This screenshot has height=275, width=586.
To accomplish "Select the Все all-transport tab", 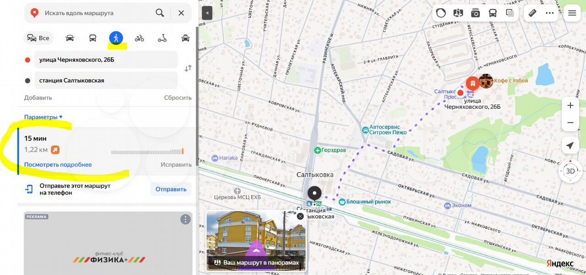I will (x=38, y=38).
